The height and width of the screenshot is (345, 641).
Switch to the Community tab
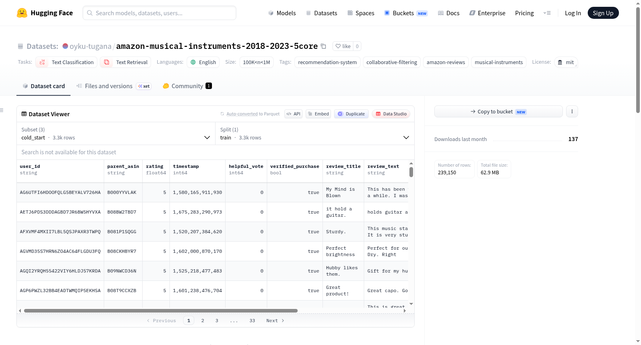pos(187,86)
